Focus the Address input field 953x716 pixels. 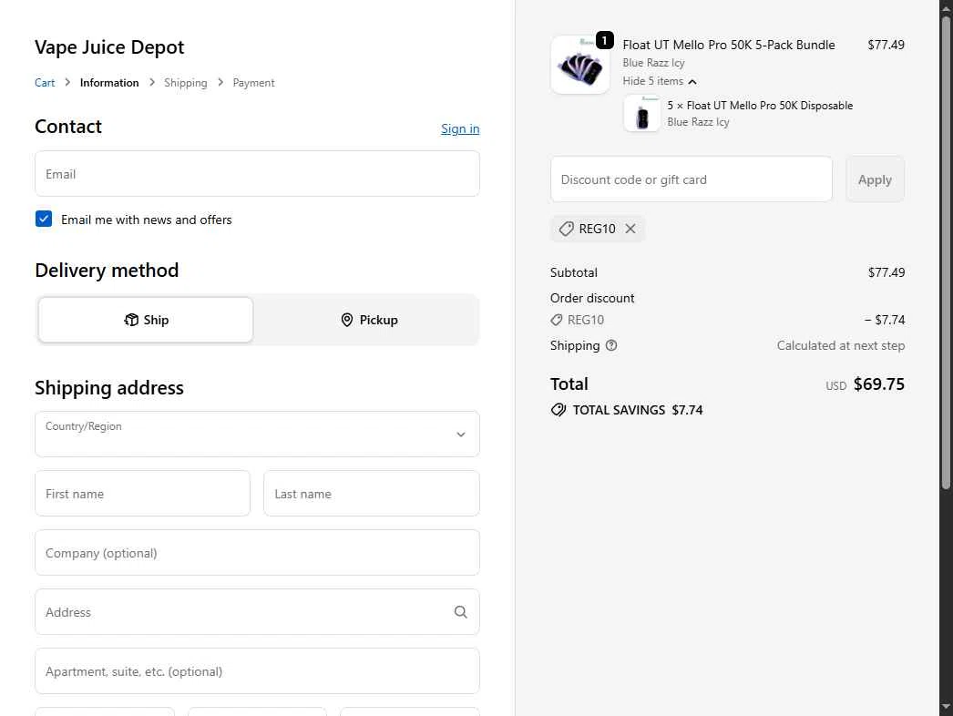point(257,612)
